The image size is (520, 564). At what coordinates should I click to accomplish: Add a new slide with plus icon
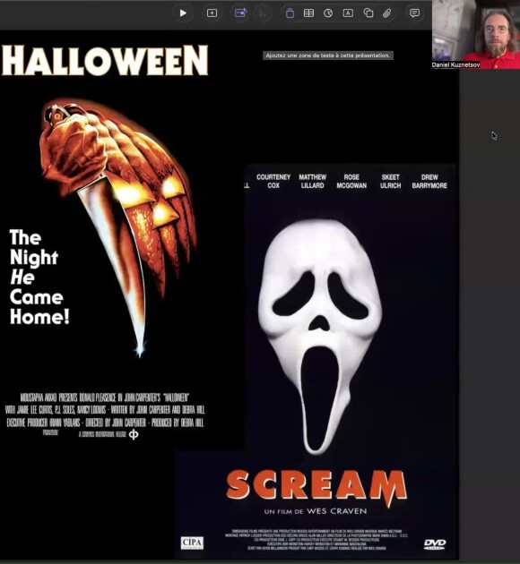(212, 13)
